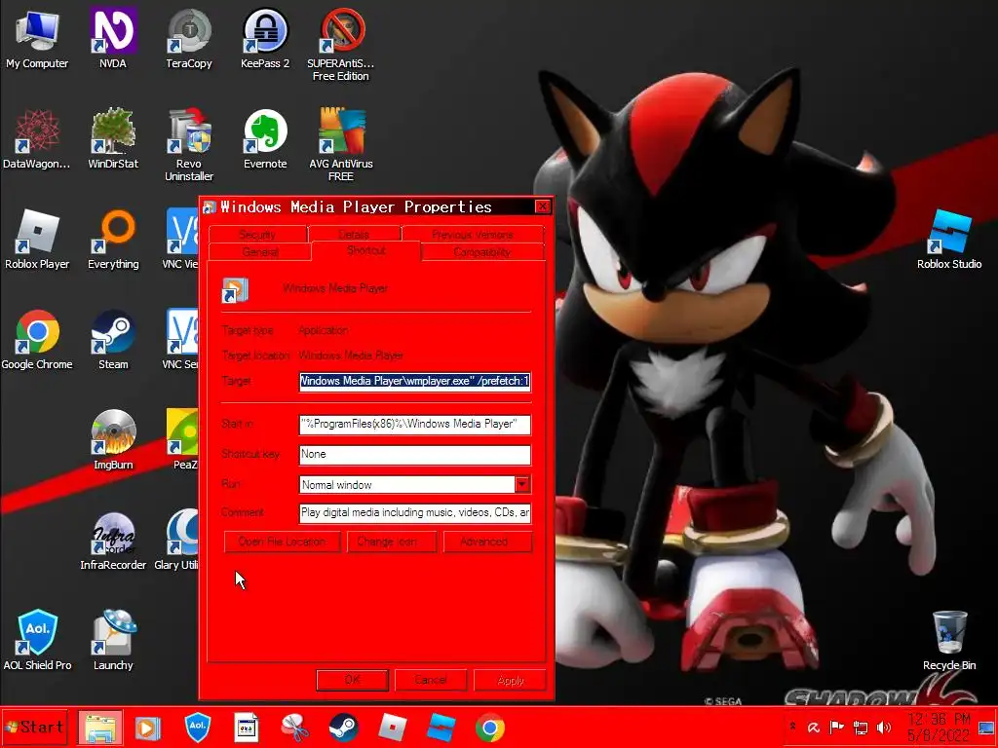Switch to the Compatibility tab
Viewport: 998px width, 748px height.
(x=481, y=252)
